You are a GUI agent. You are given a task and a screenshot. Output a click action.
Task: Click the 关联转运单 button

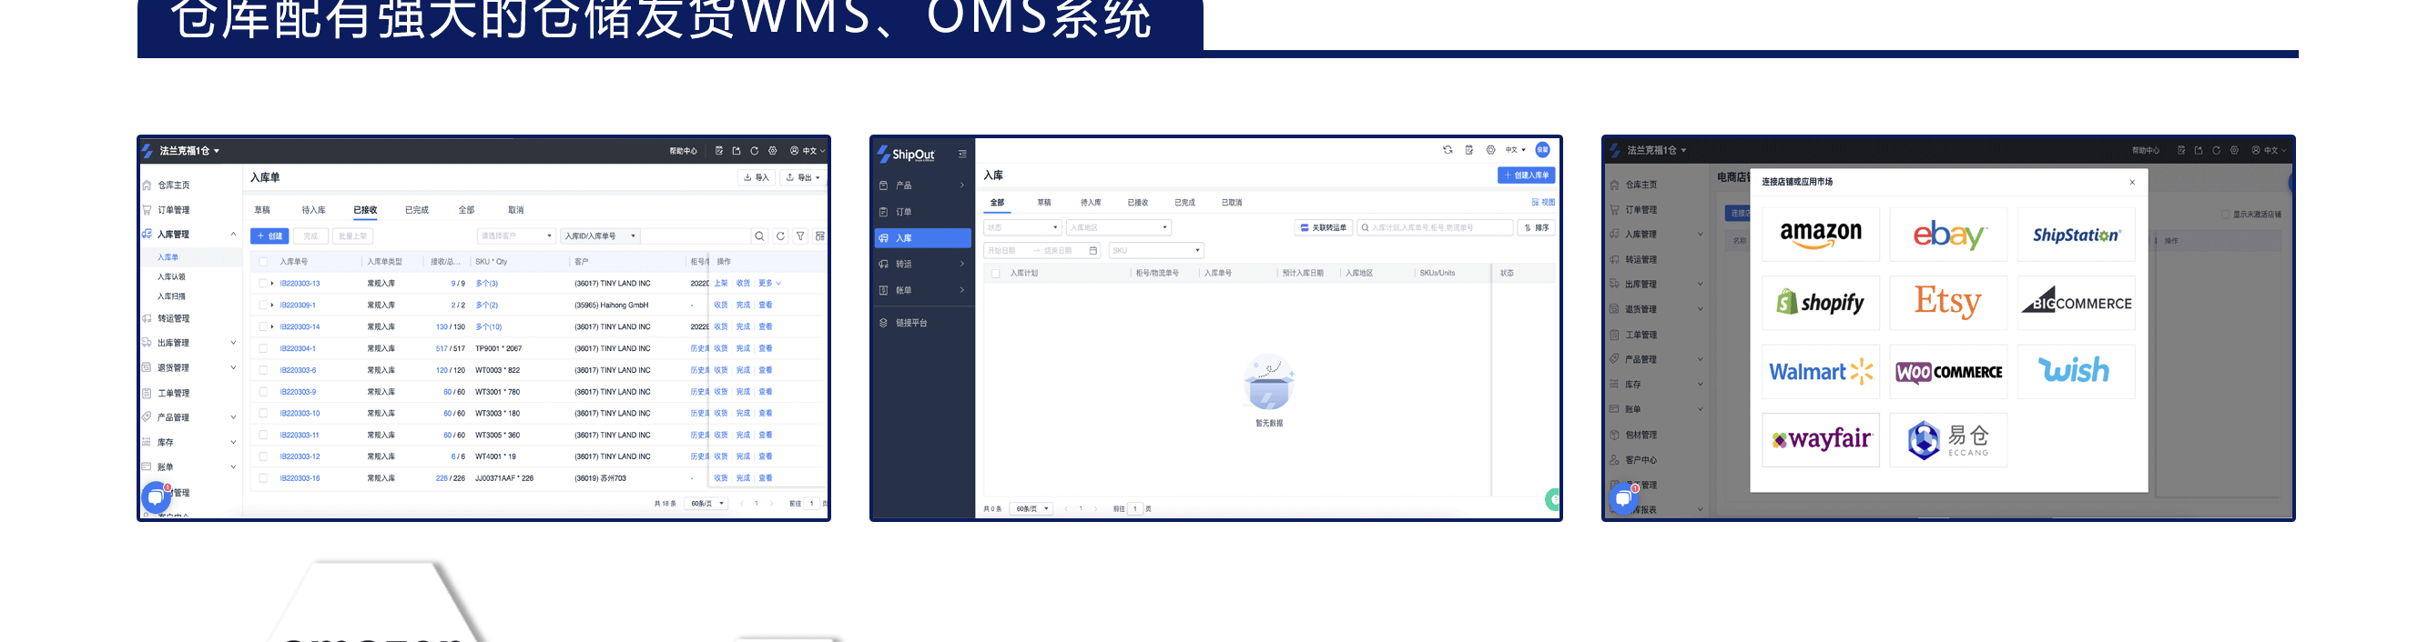(x=1324, y=228)
